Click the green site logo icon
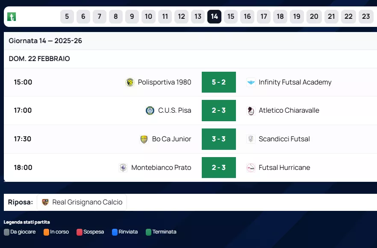 (12, 17)
